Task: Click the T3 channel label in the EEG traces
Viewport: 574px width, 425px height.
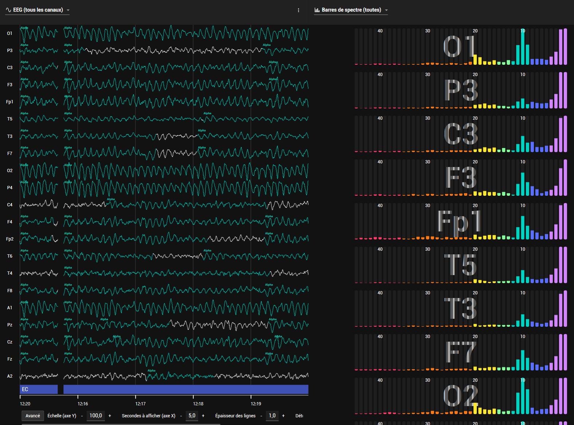Action: pyautogui.click(x=9, y=136)
